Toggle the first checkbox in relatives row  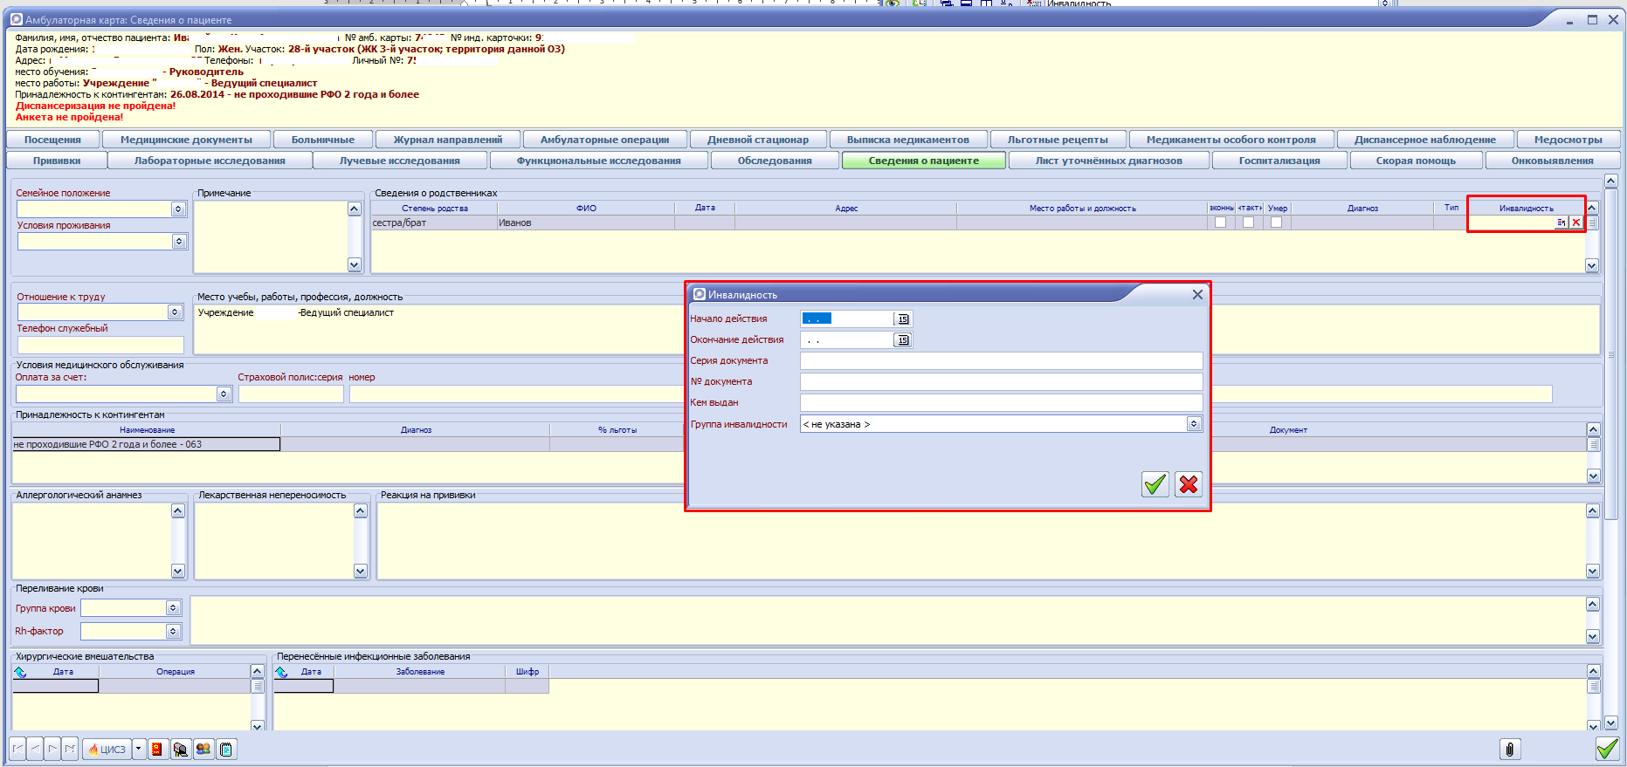[x=1220, y=223]
